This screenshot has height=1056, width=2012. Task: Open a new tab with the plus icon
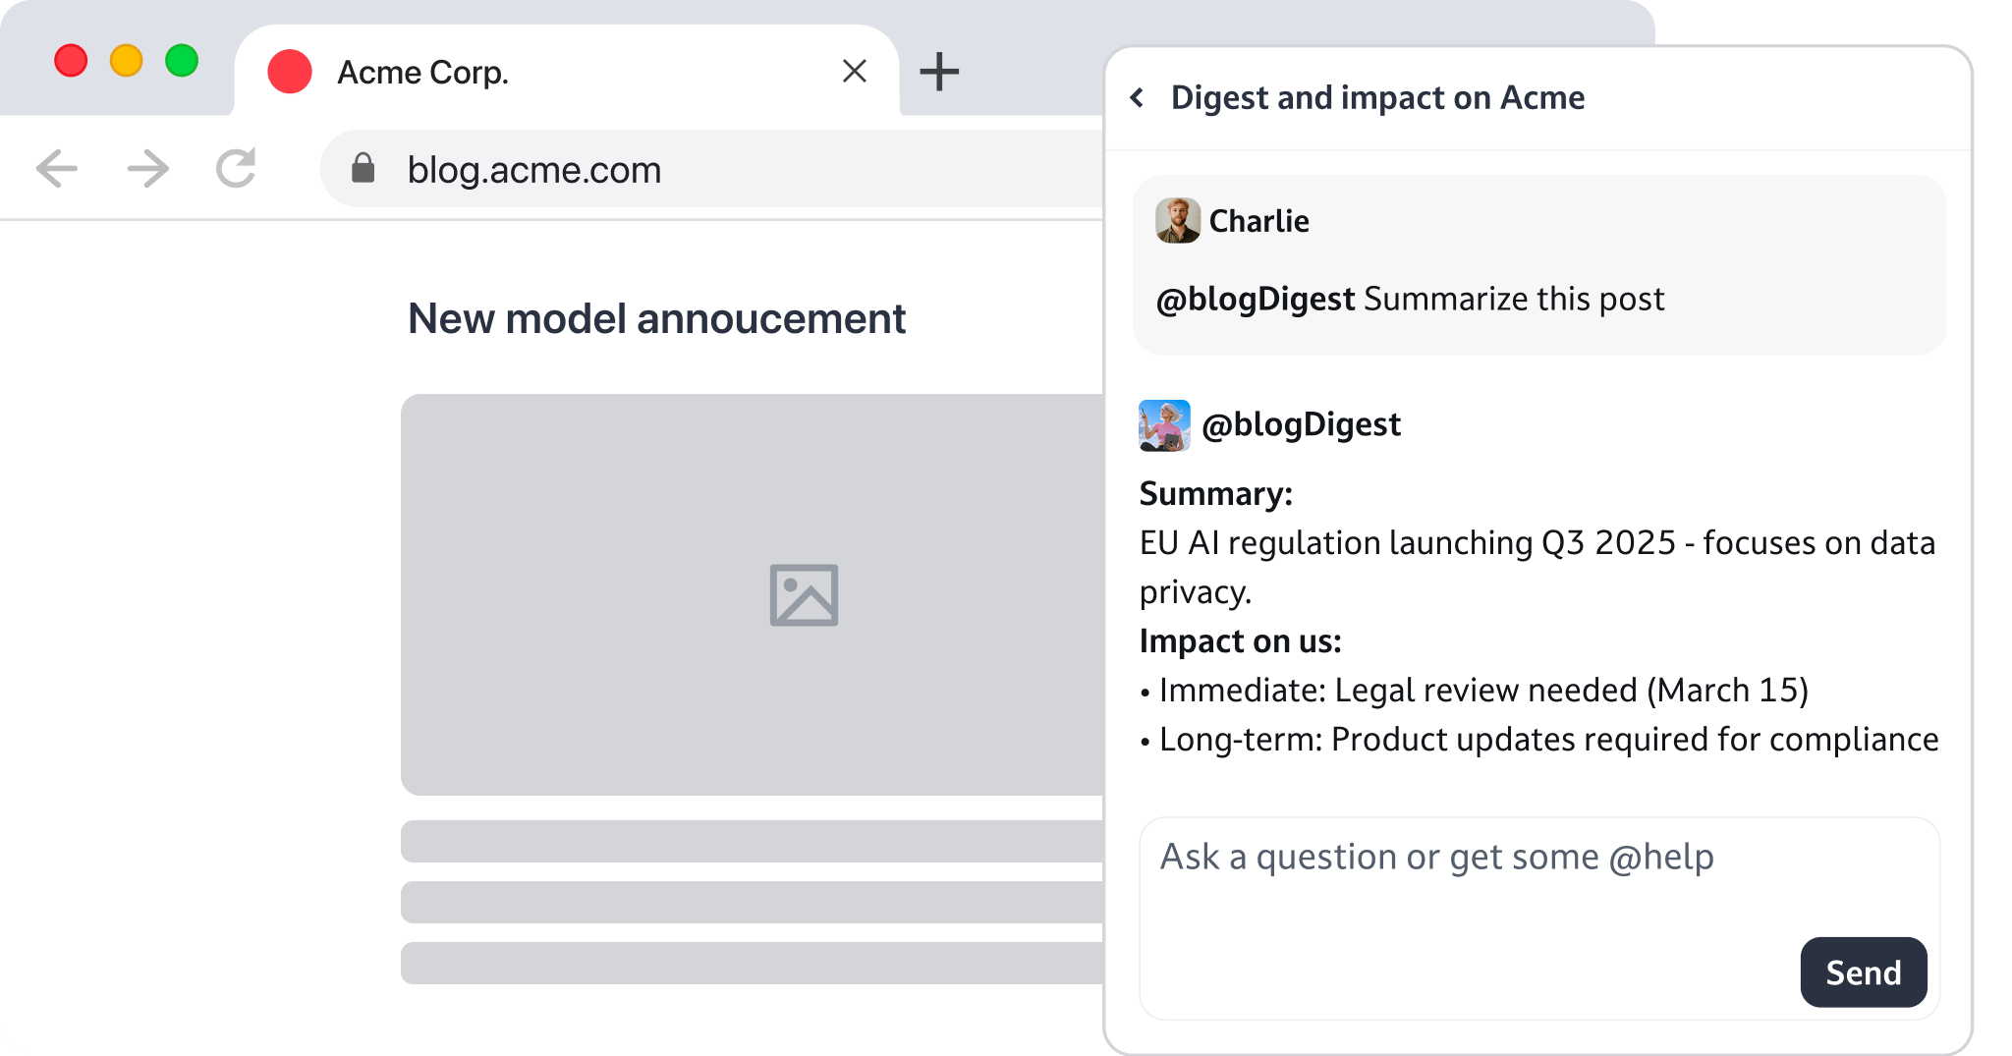(x=939, y=71)
